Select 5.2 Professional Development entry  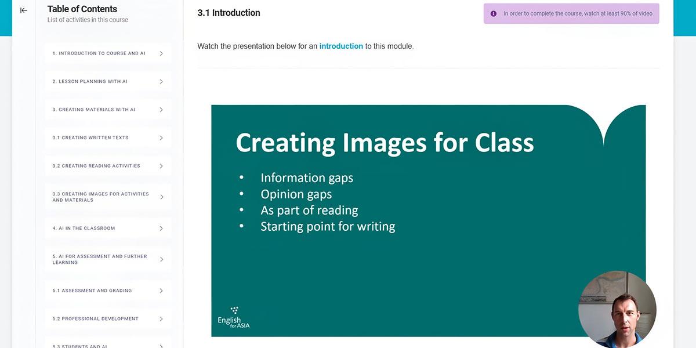[x=108, y=319]
